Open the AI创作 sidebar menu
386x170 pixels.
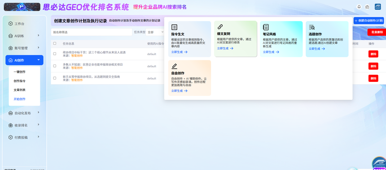click(24, 60)
